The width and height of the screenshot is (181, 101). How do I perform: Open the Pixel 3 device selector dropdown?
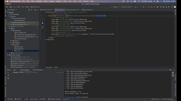click(x=127, y=7)
